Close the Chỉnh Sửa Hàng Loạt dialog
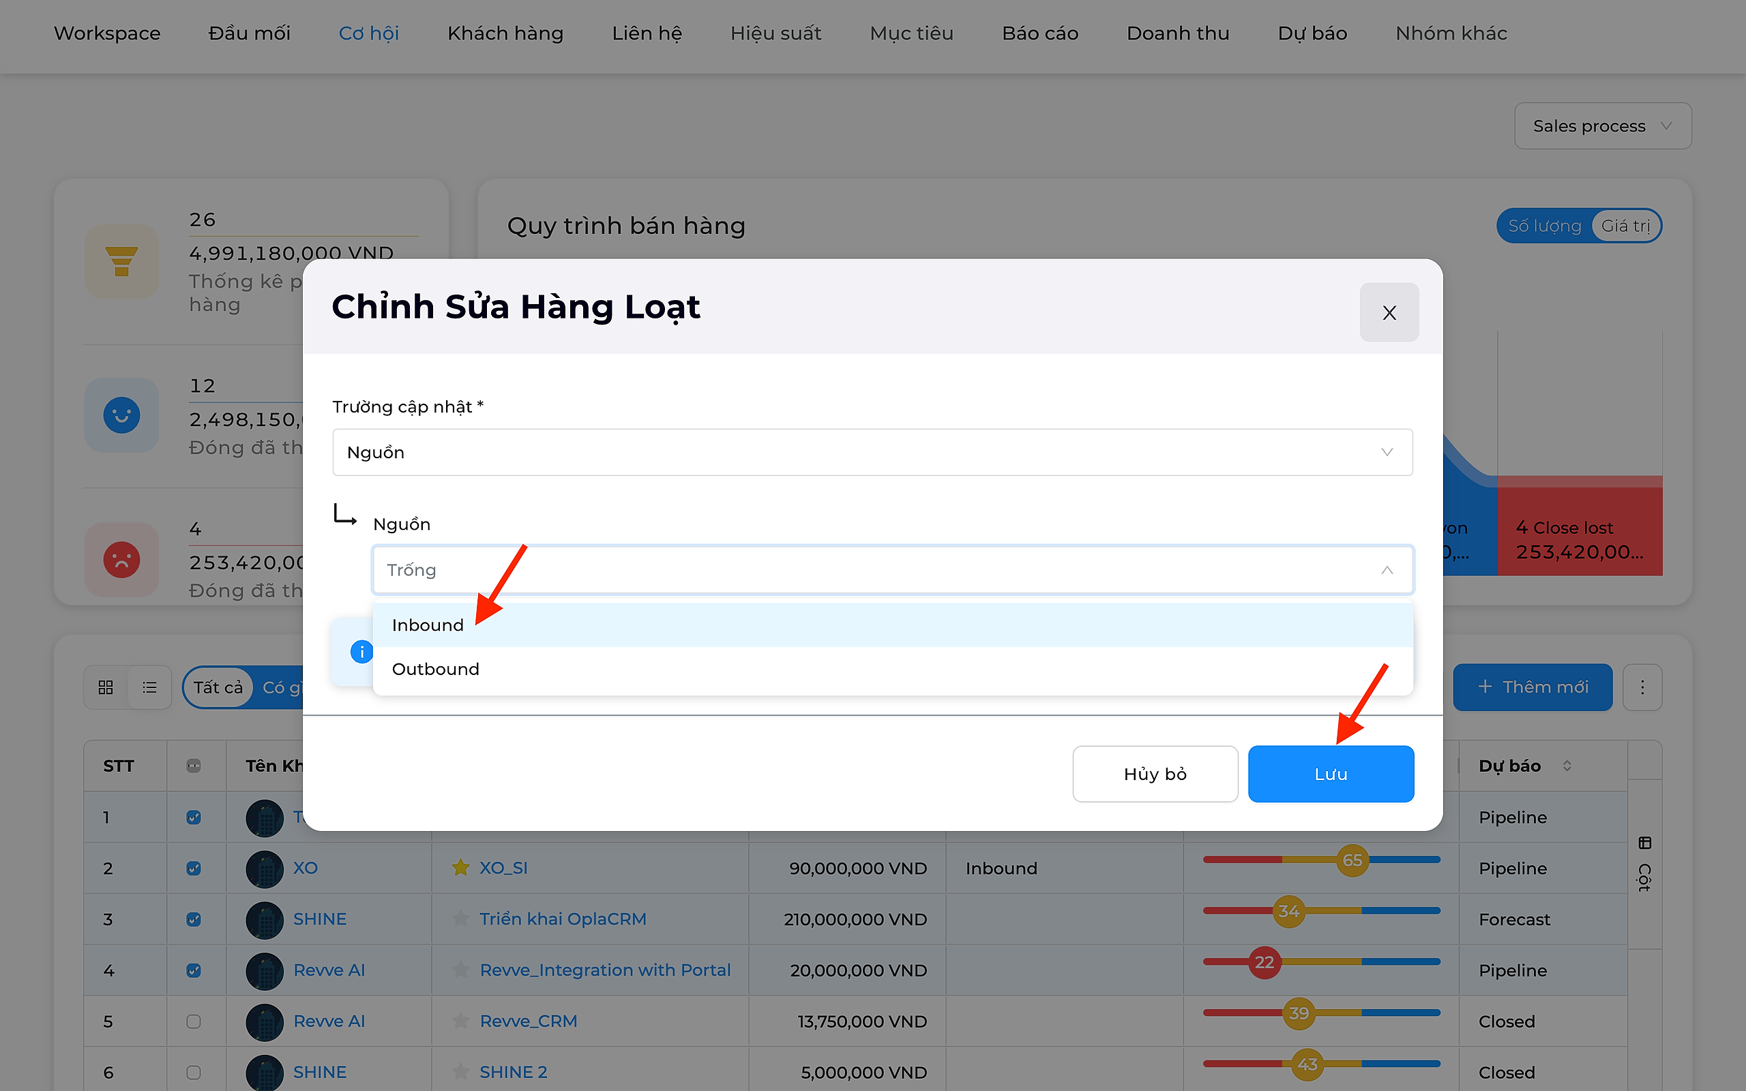This screenshot has width=1746, height=1091. coord(1389,312)
